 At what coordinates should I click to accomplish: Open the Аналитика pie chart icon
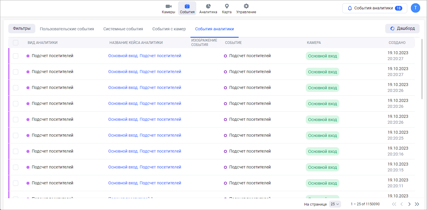[208, 6]
